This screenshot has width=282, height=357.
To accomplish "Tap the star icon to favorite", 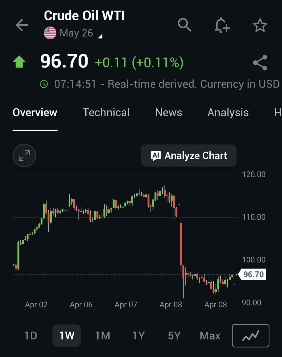I will 260,25.
